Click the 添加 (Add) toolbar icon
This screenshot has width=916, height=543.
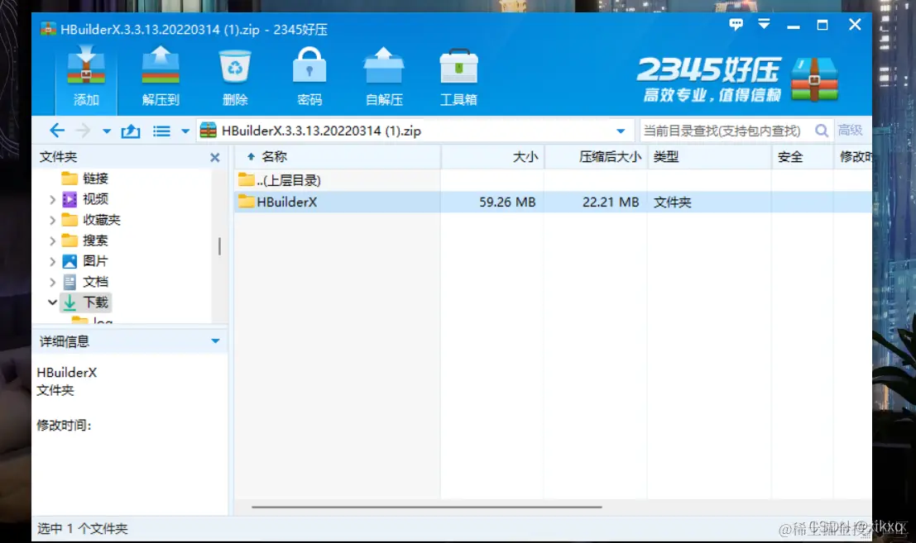pos(86,76)
